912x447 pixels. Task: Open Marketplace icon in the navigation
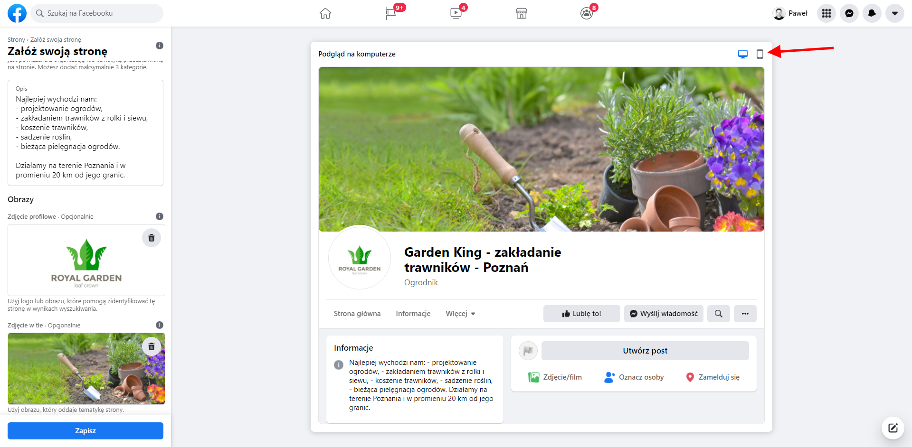coord(521,13)
